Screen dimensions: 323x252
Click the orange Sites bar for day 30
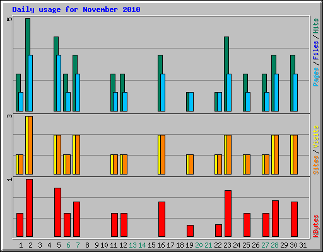tap(295, 154)
